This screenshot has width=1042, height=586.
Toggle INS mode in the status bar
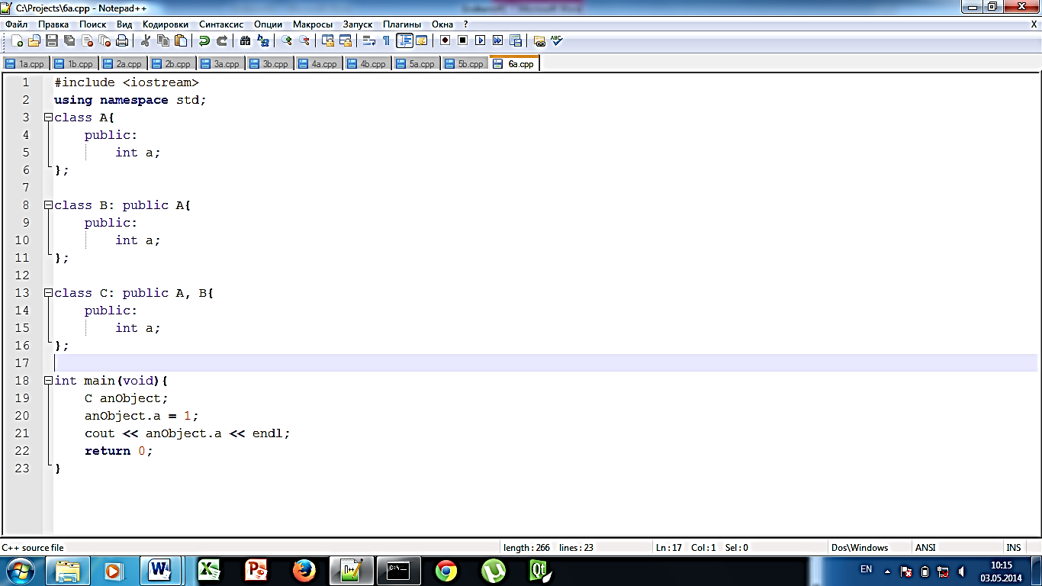(1013, 547)
